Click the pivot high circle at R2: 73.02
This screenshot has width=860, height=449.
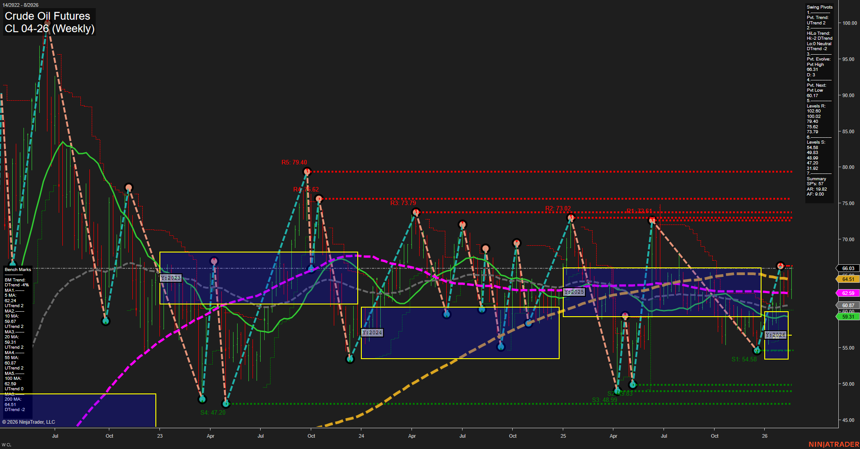tap(570, 217)
